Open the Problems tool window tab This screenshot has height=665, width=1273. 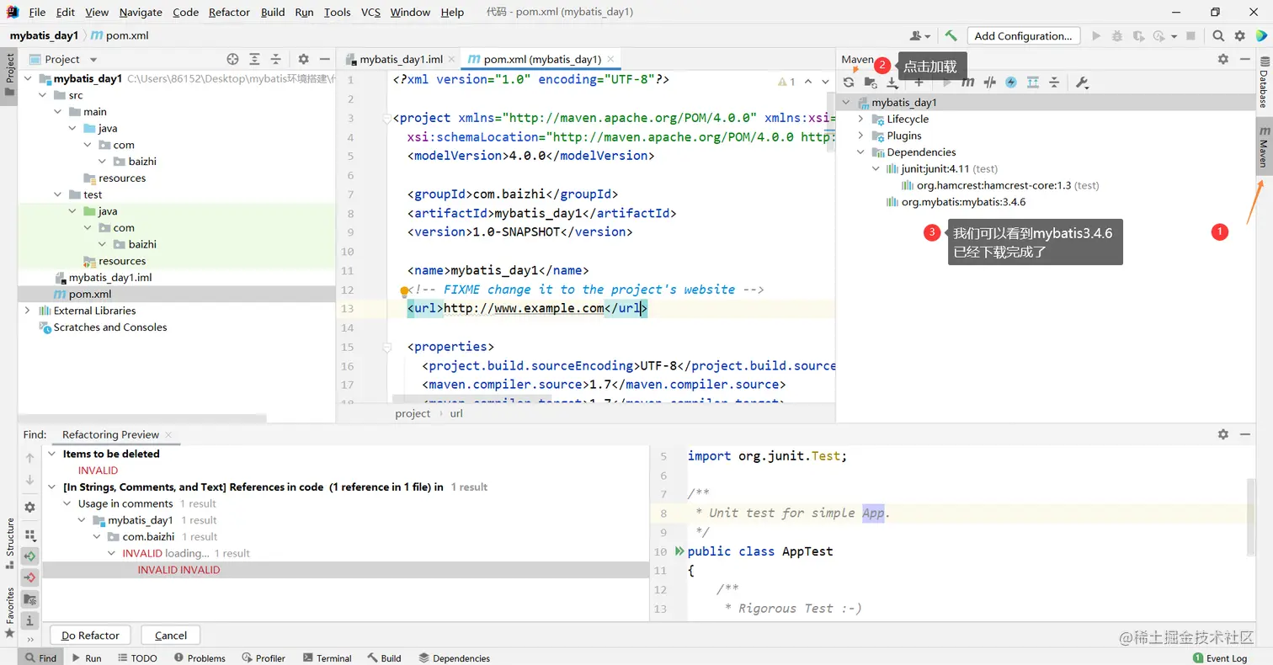pos(199,658)
